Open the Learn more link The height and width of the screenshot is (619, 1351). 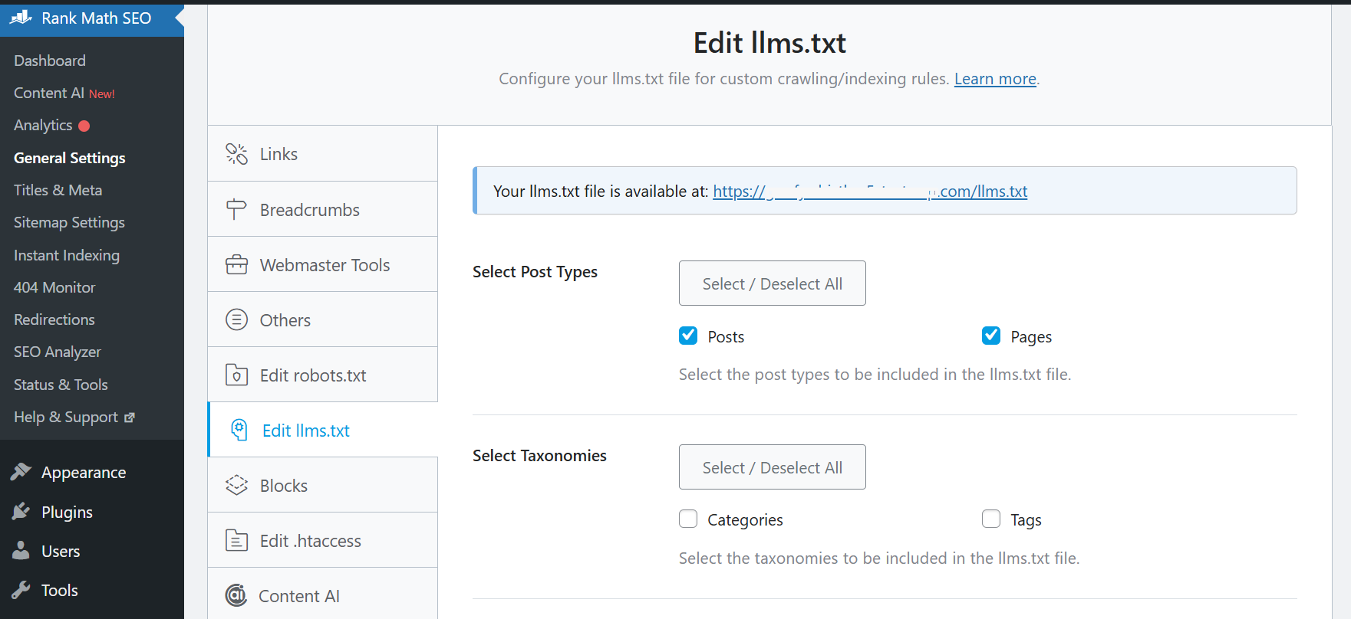click(995, 79)
